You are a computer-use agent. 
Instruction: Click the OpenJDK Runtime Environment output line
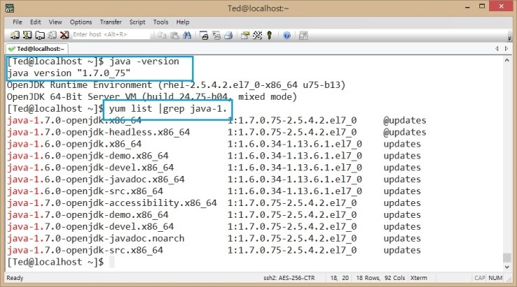[x=176, y=85]
